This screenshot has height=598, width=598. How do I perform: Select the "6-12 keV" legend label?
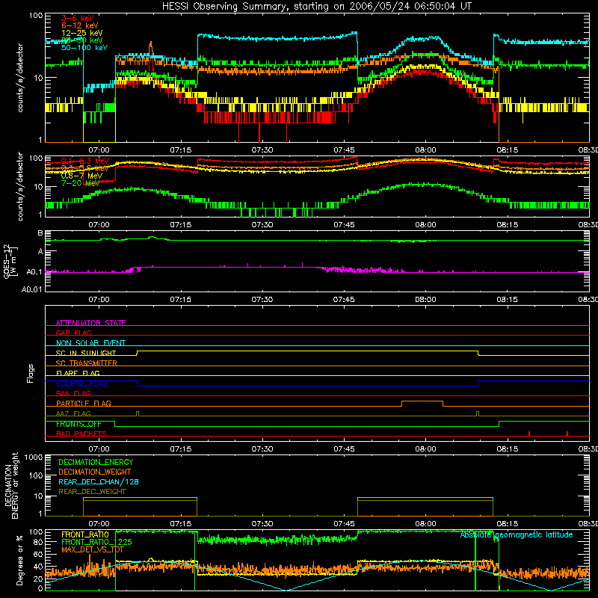pyautogui.click(x=80, y=25)
